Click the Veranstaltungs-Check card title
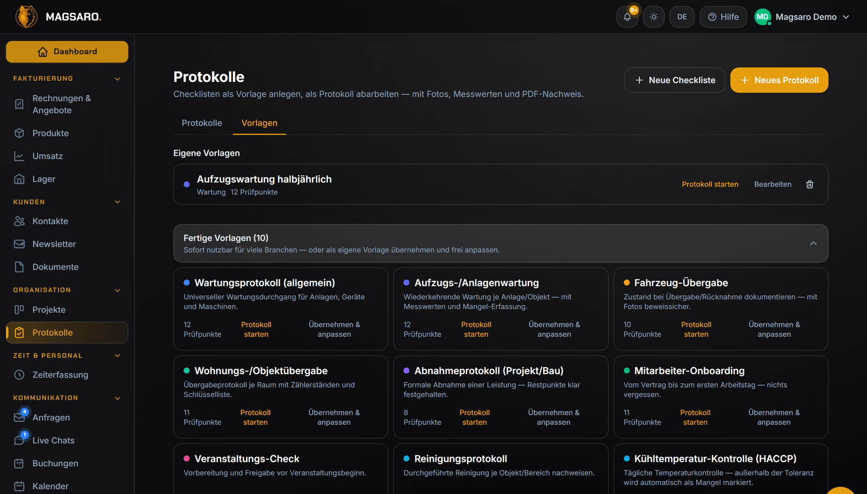The image size is (867, 494). (x=247, y=459)
